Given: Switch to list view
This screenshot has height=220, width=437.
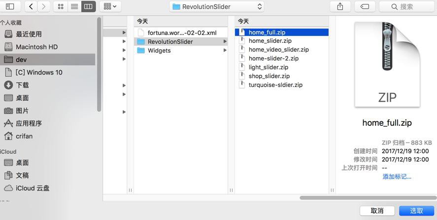Looking at the screenshot, I should pyautogui.click(x=74, y=6).
